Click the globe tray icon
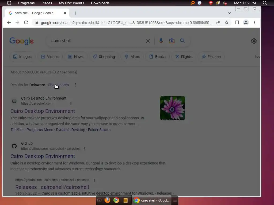The image size is (274, 205). tap(199, 3)
